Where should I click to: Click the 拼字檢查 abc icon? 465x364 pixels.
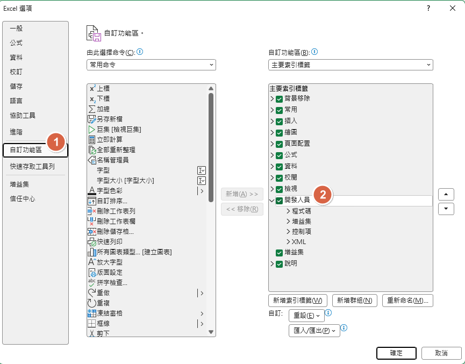92,282
